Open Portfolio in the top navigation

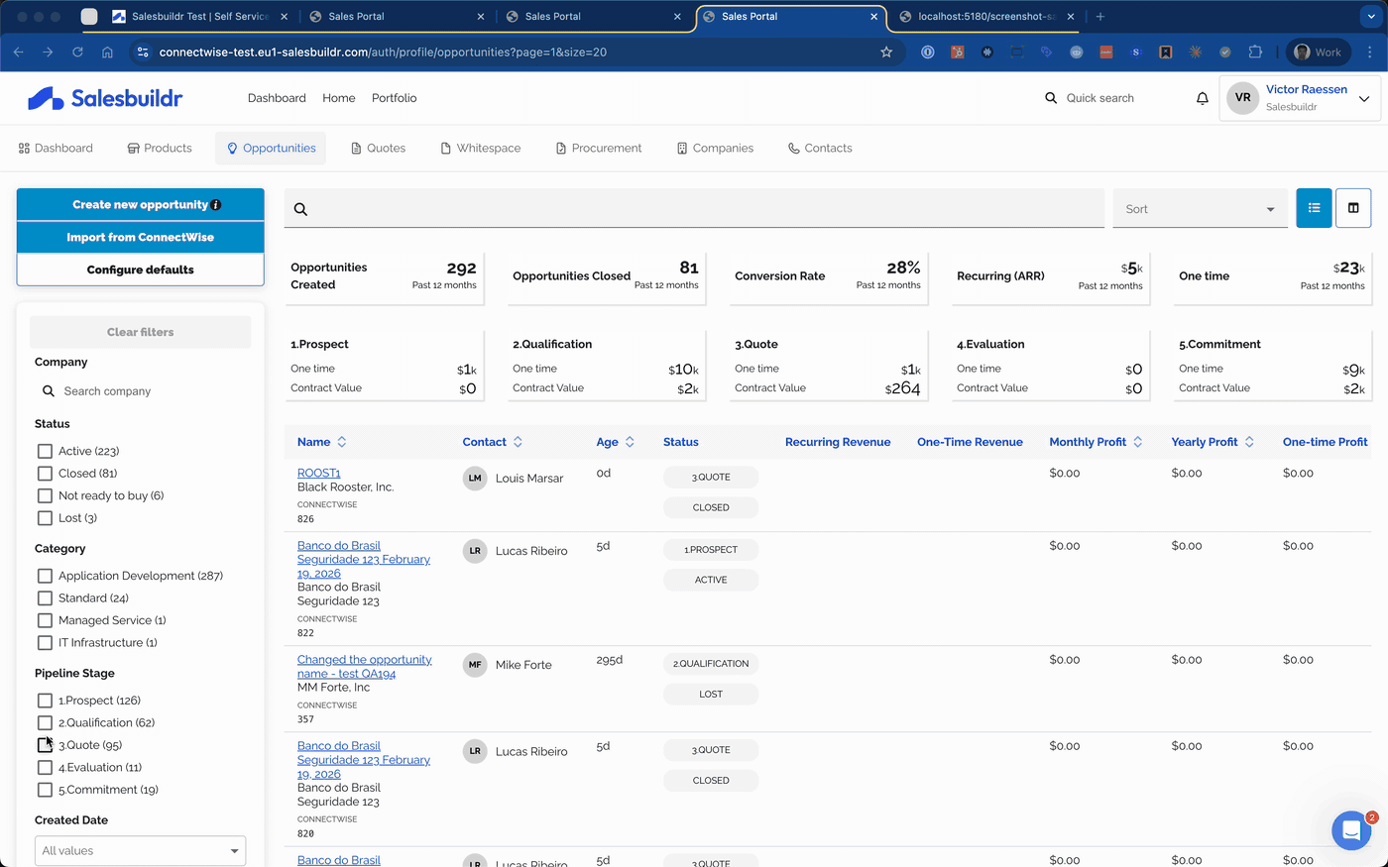395,98
